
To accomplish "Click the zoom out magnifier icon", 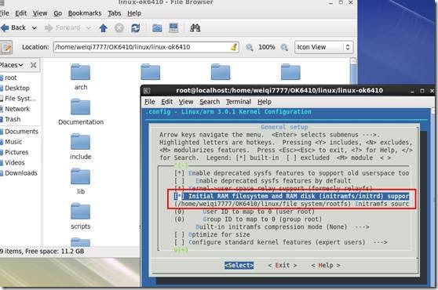I will coord(250,47).
